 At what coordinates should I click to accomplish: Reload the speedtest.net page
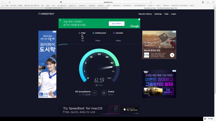coord(151,2)
